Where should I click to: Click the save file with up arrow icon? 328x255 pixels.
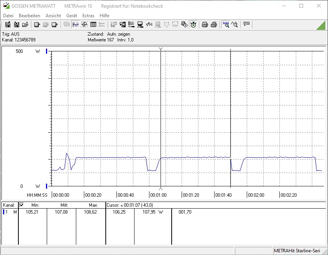coord(8,25)
